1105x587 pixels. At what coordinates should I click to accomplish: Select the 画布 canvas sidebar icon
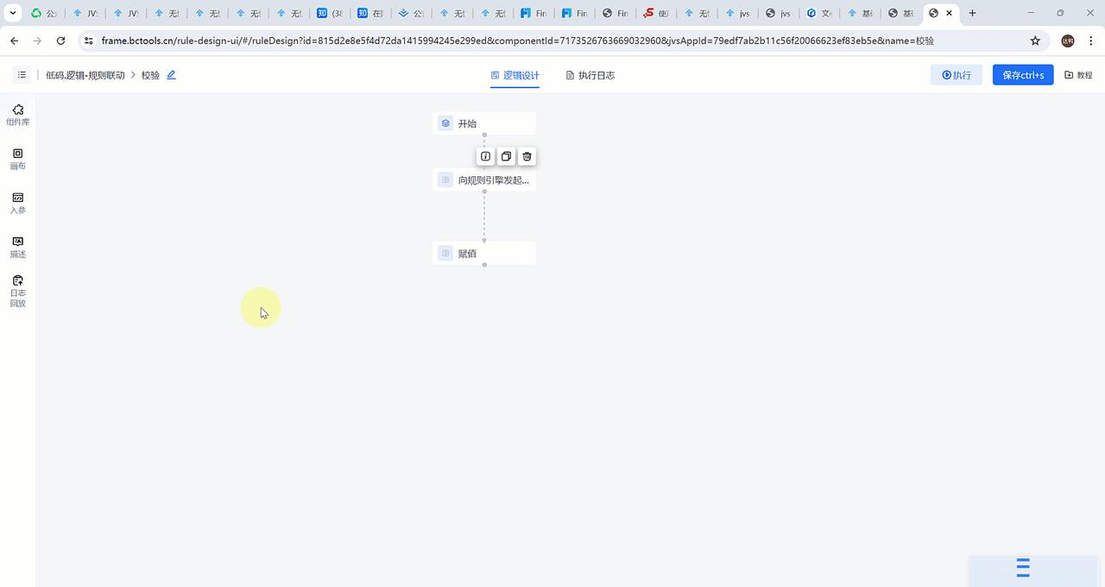[x=17, y=159]
